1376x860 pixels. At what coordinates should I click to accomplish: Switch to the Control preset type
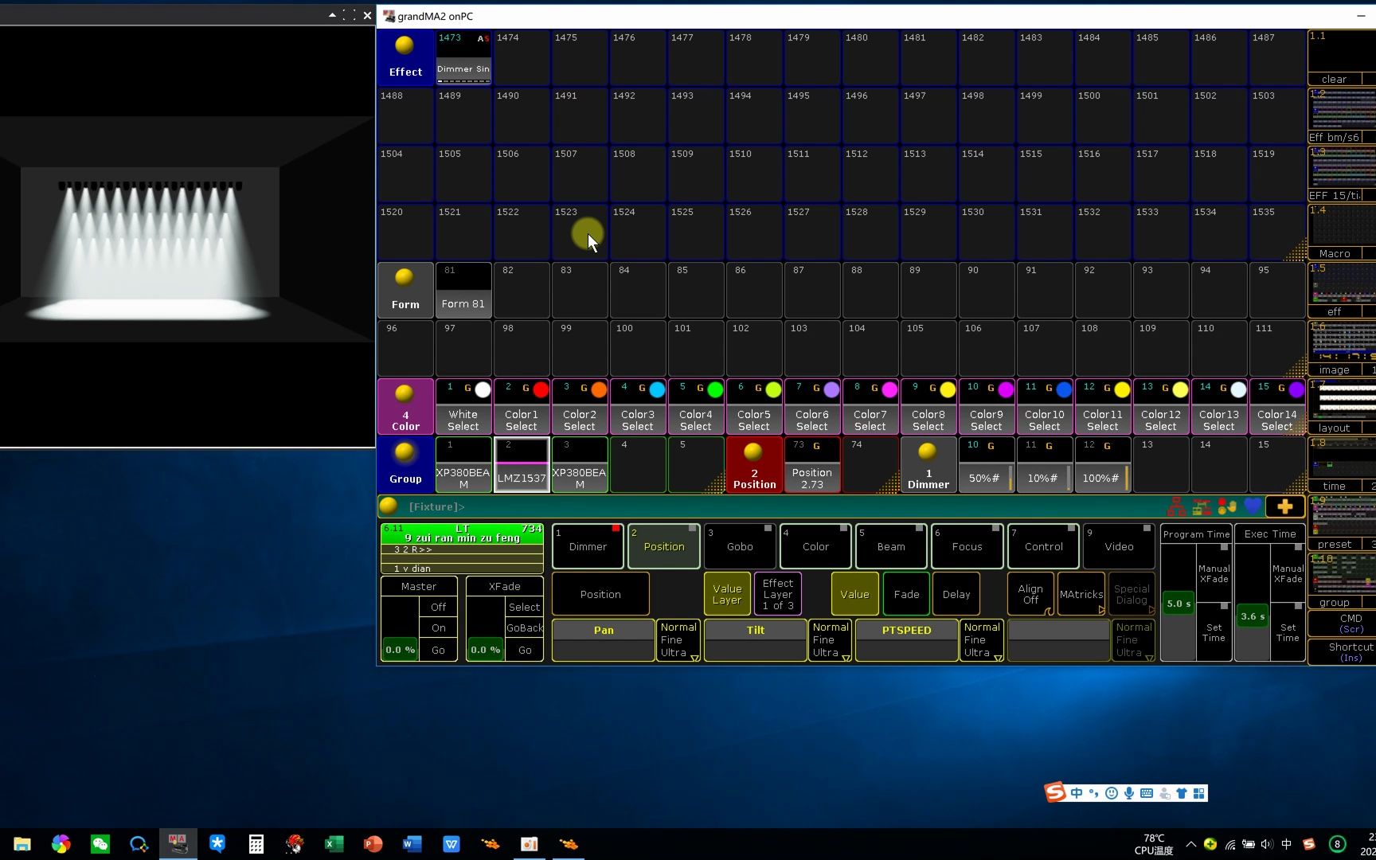pos(1043,546)
